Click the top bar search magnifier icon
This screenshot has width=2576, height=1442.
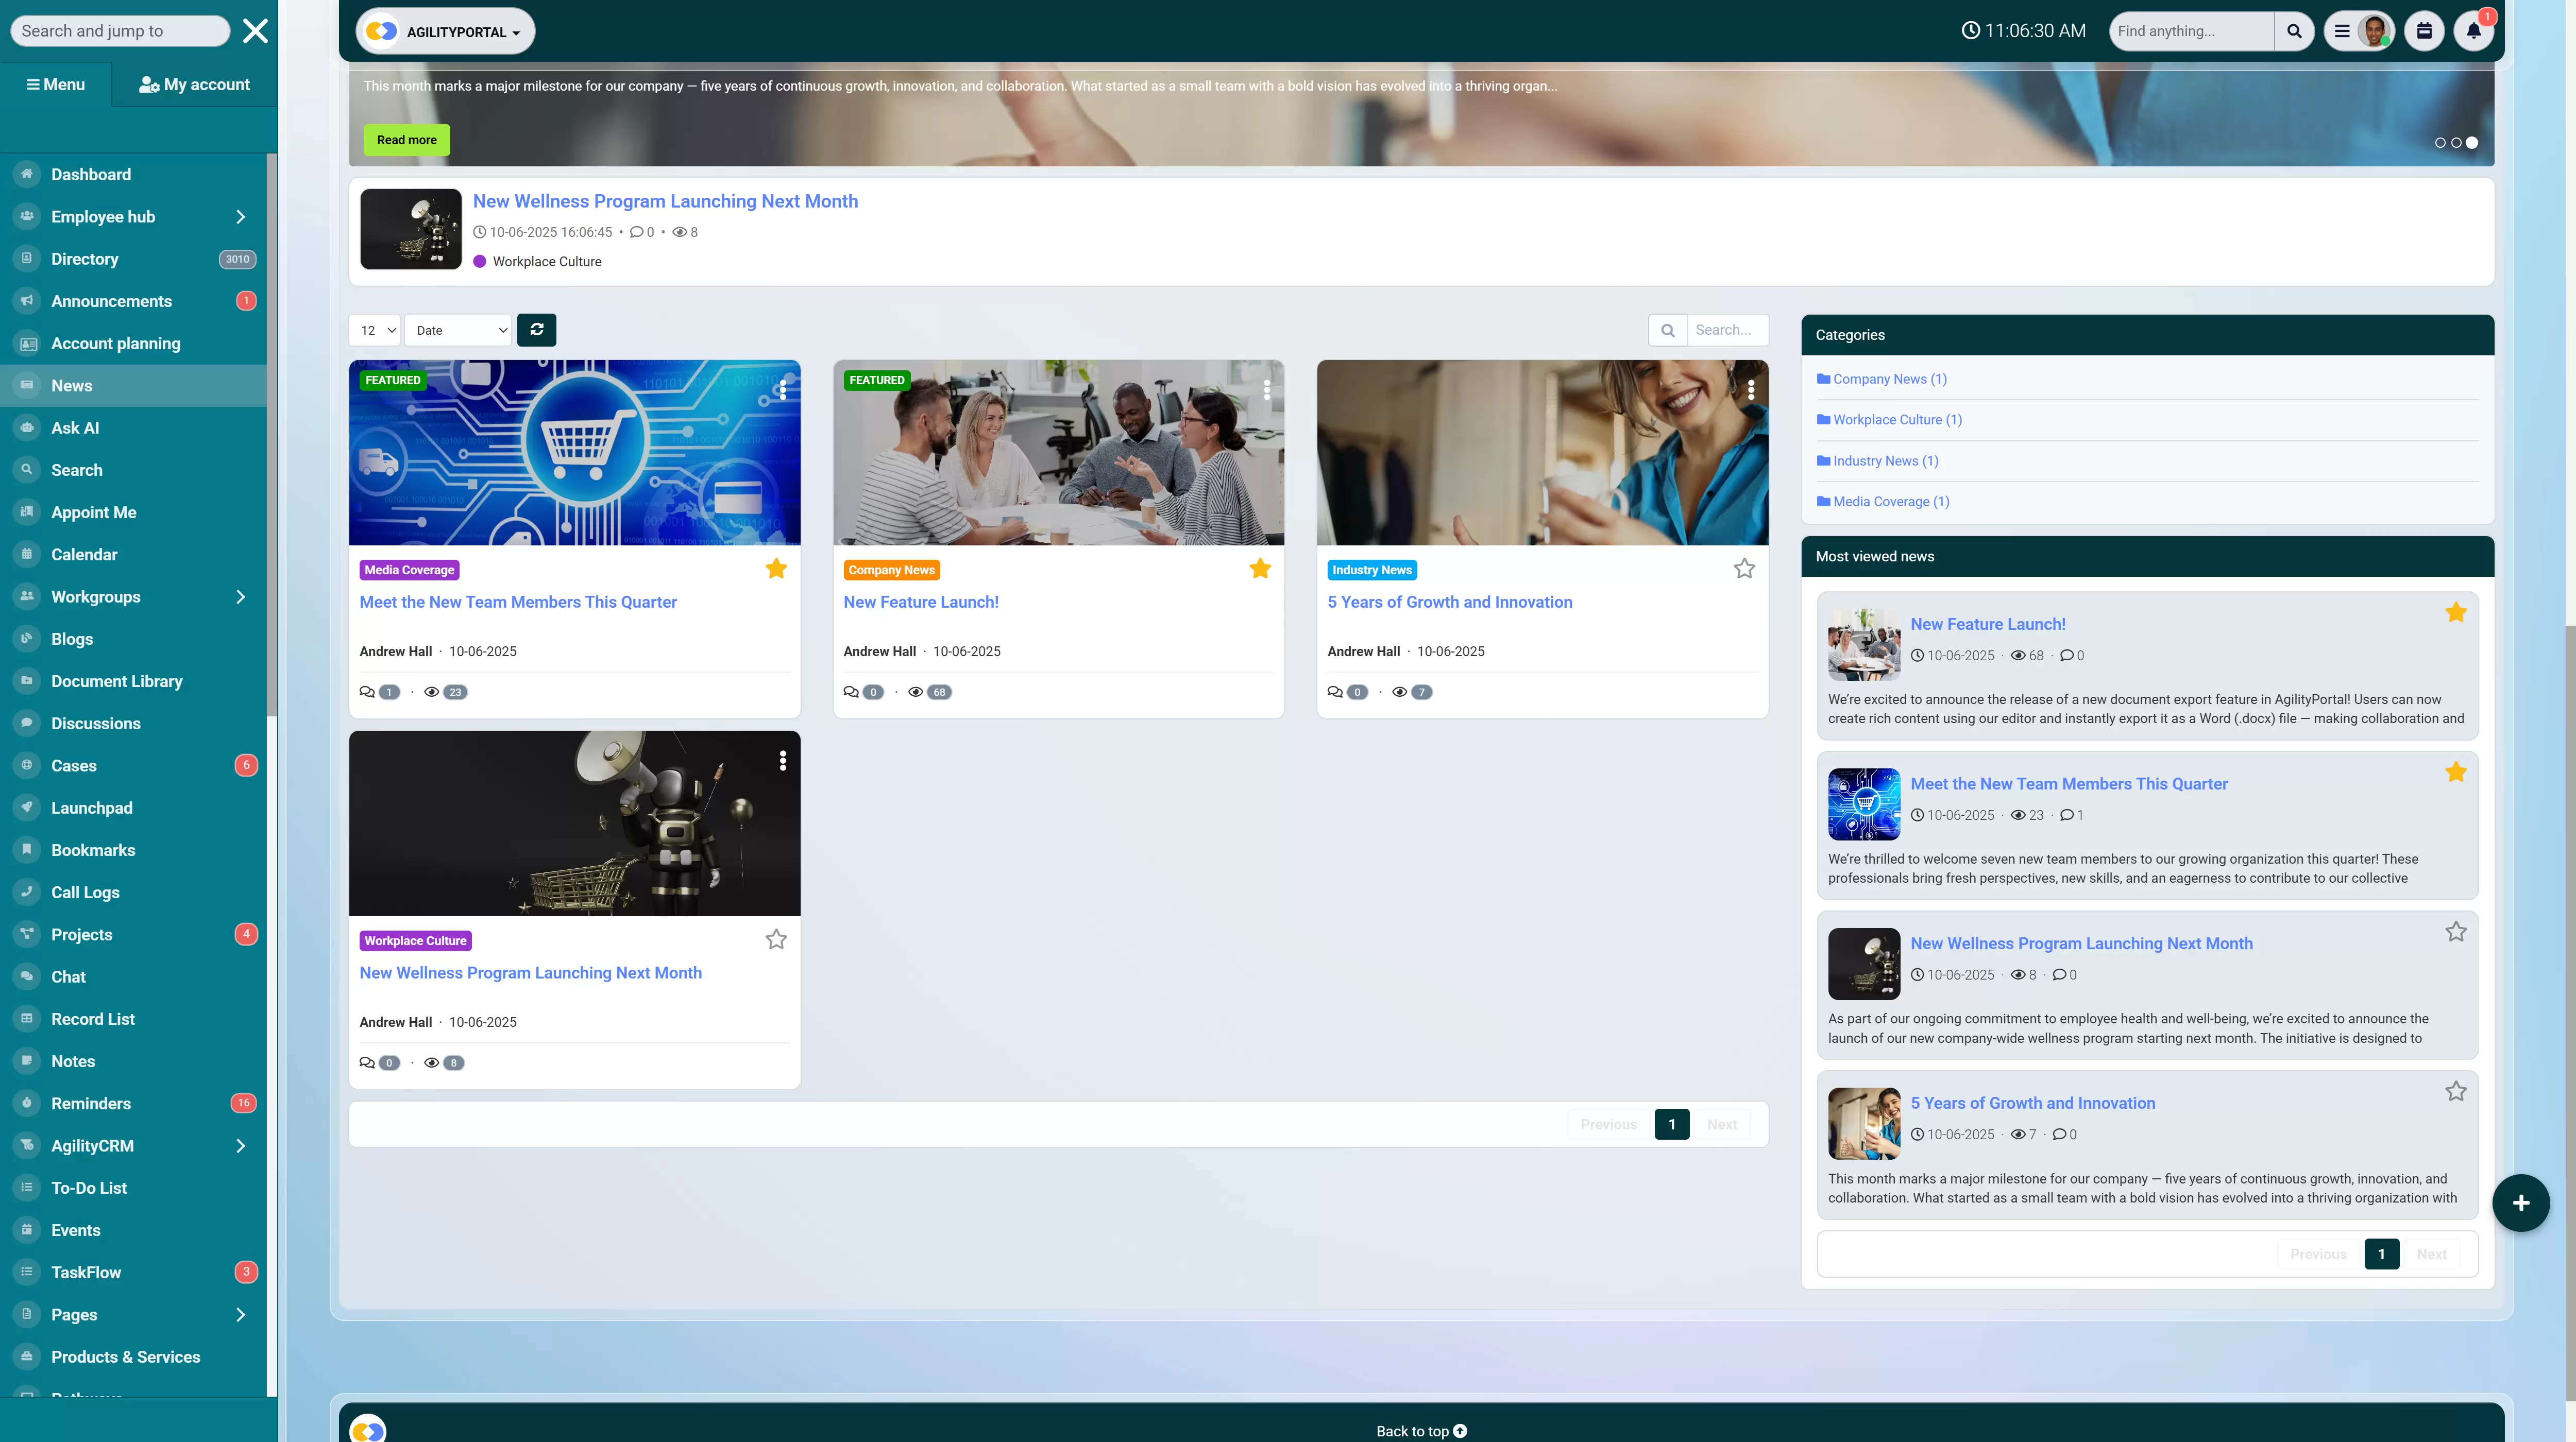click(x=2294, y=31)
